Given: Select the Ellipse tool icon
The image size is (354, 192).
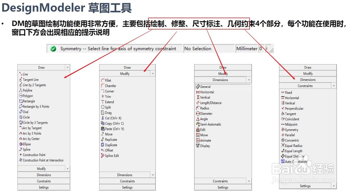Looking at the screenshot, I should coord(21,144).
